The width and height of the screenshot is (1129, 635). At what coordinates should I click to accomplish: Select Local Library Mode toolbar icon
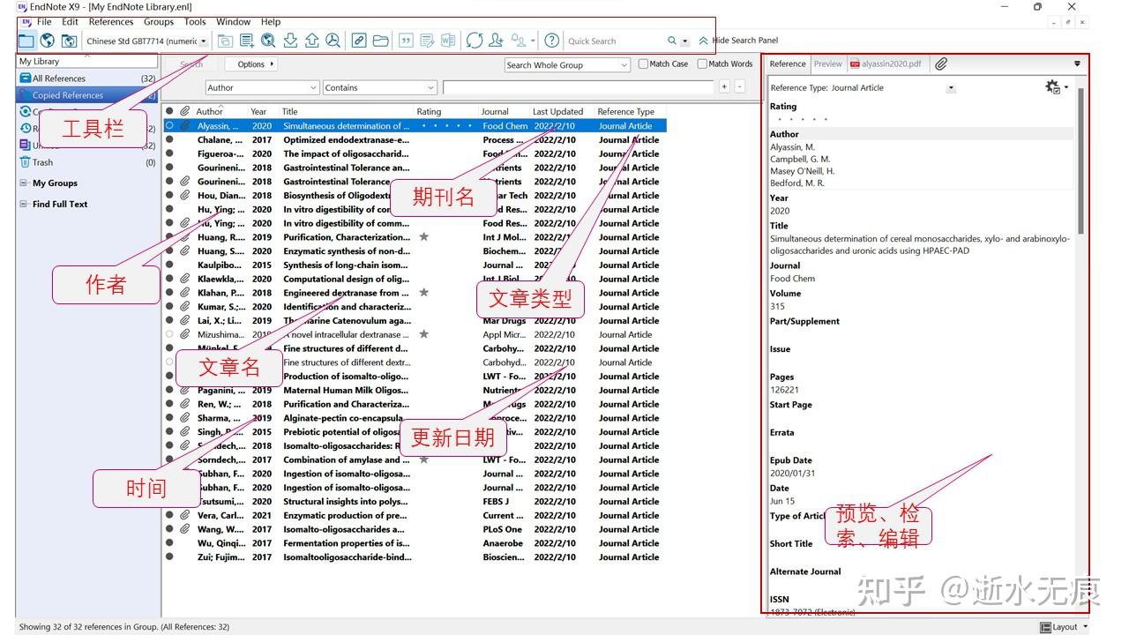tap(26, 41)
